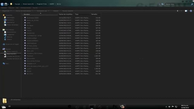Click Equipo in the address breadcrumb
Screen dimensions: 194x109
tap(18, 4)
